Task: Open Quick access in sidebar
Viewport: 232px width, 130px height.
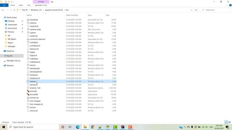Action: pyautogui.click(x=12, y=17)
